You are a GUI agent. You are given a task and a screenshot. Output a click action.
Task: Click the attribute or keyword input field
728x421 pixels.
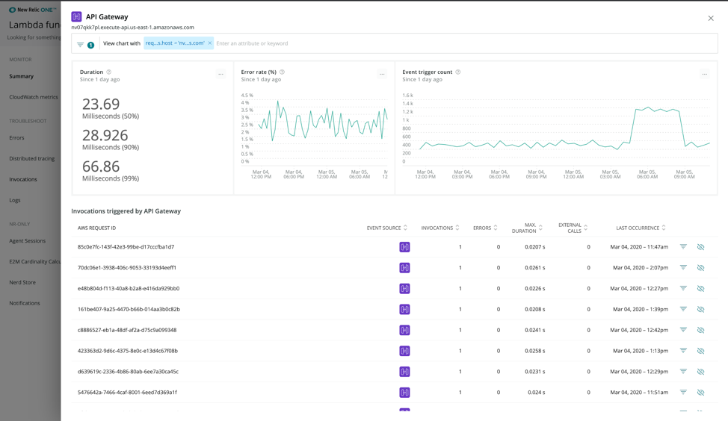pyautogui.click(x=465, y=43)
